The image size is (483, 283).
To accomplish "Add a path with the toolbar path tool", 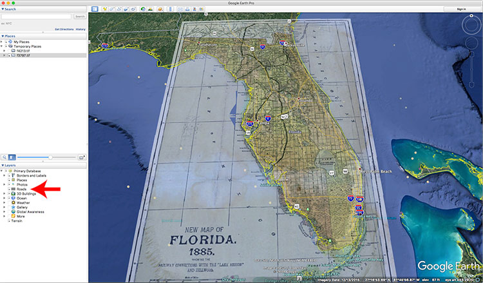I will pyautogui.click(x=119, y=9).
